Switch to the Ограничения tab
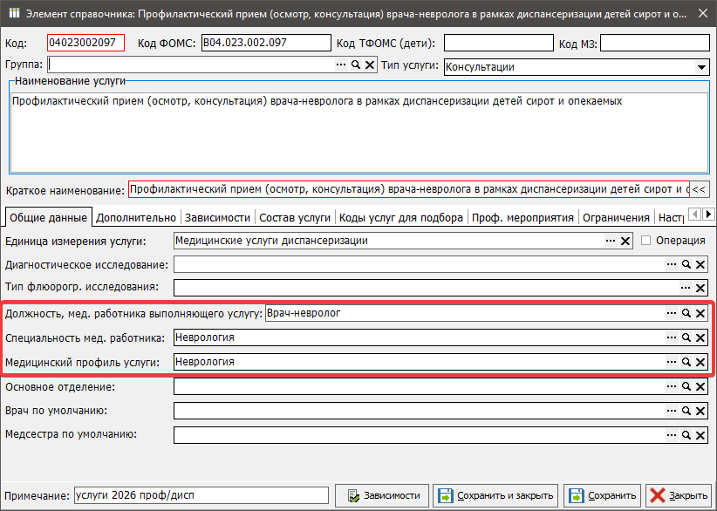This screenshot has width=717, height=511. click(x=616, y=218)
